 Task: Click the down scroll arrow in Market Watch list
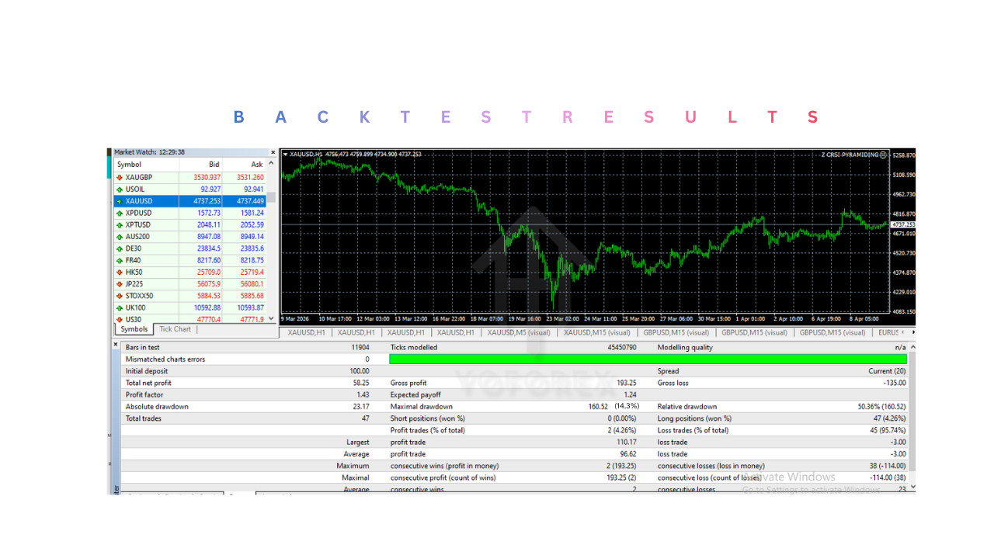tap(271, 318)
